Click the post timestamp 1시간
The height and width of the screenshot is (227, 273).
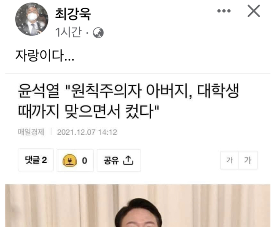coord(68,33)
